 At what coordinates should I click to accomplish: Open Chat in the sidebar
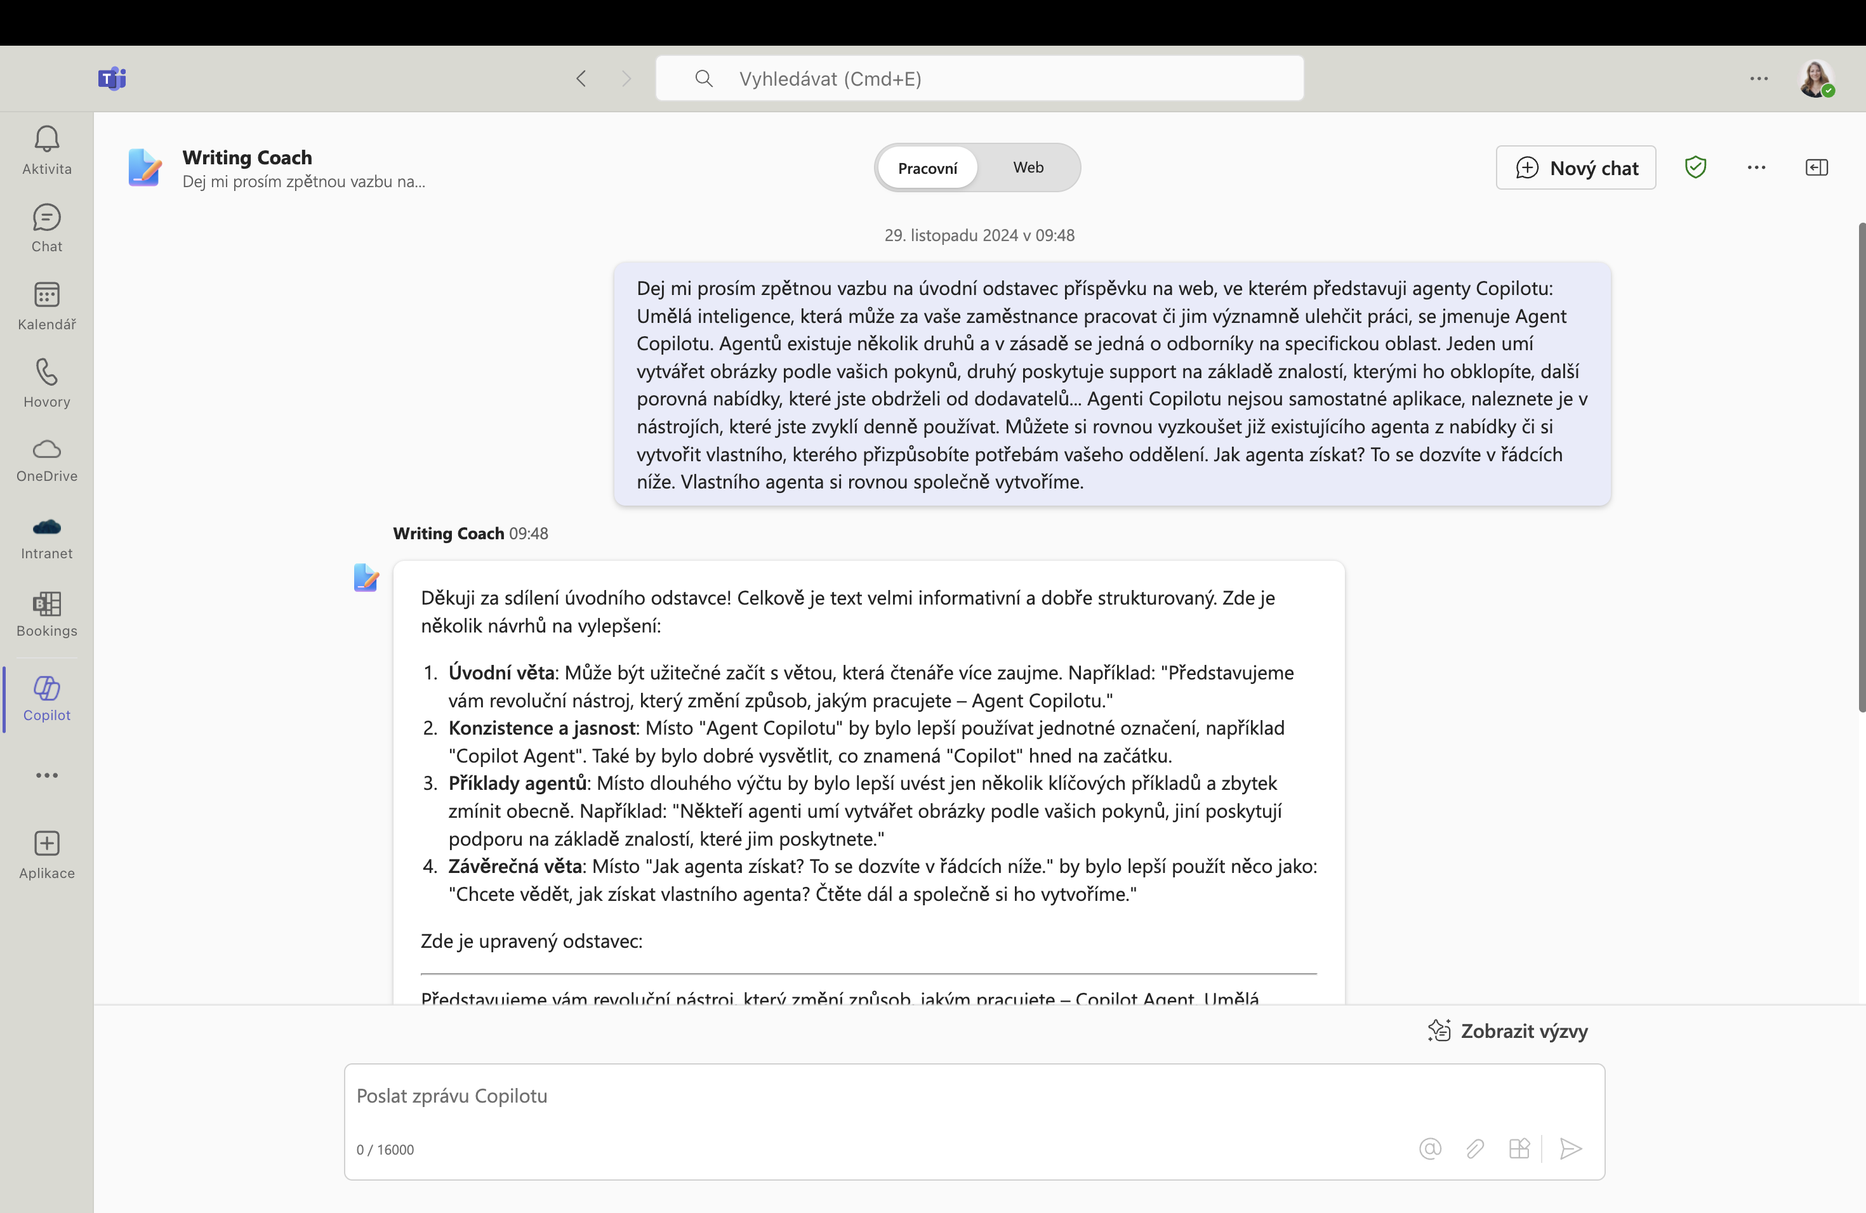47,228
